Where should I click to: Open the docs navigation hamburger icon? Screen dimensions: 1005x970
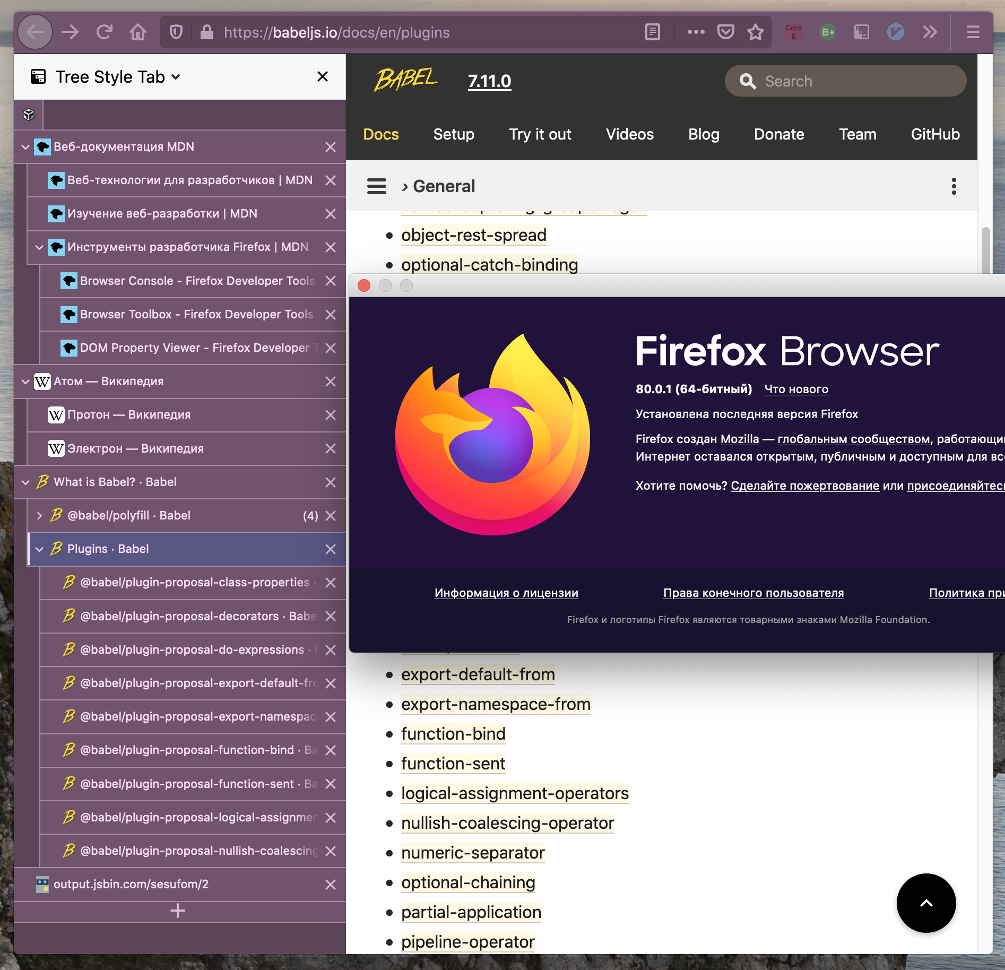376,186
